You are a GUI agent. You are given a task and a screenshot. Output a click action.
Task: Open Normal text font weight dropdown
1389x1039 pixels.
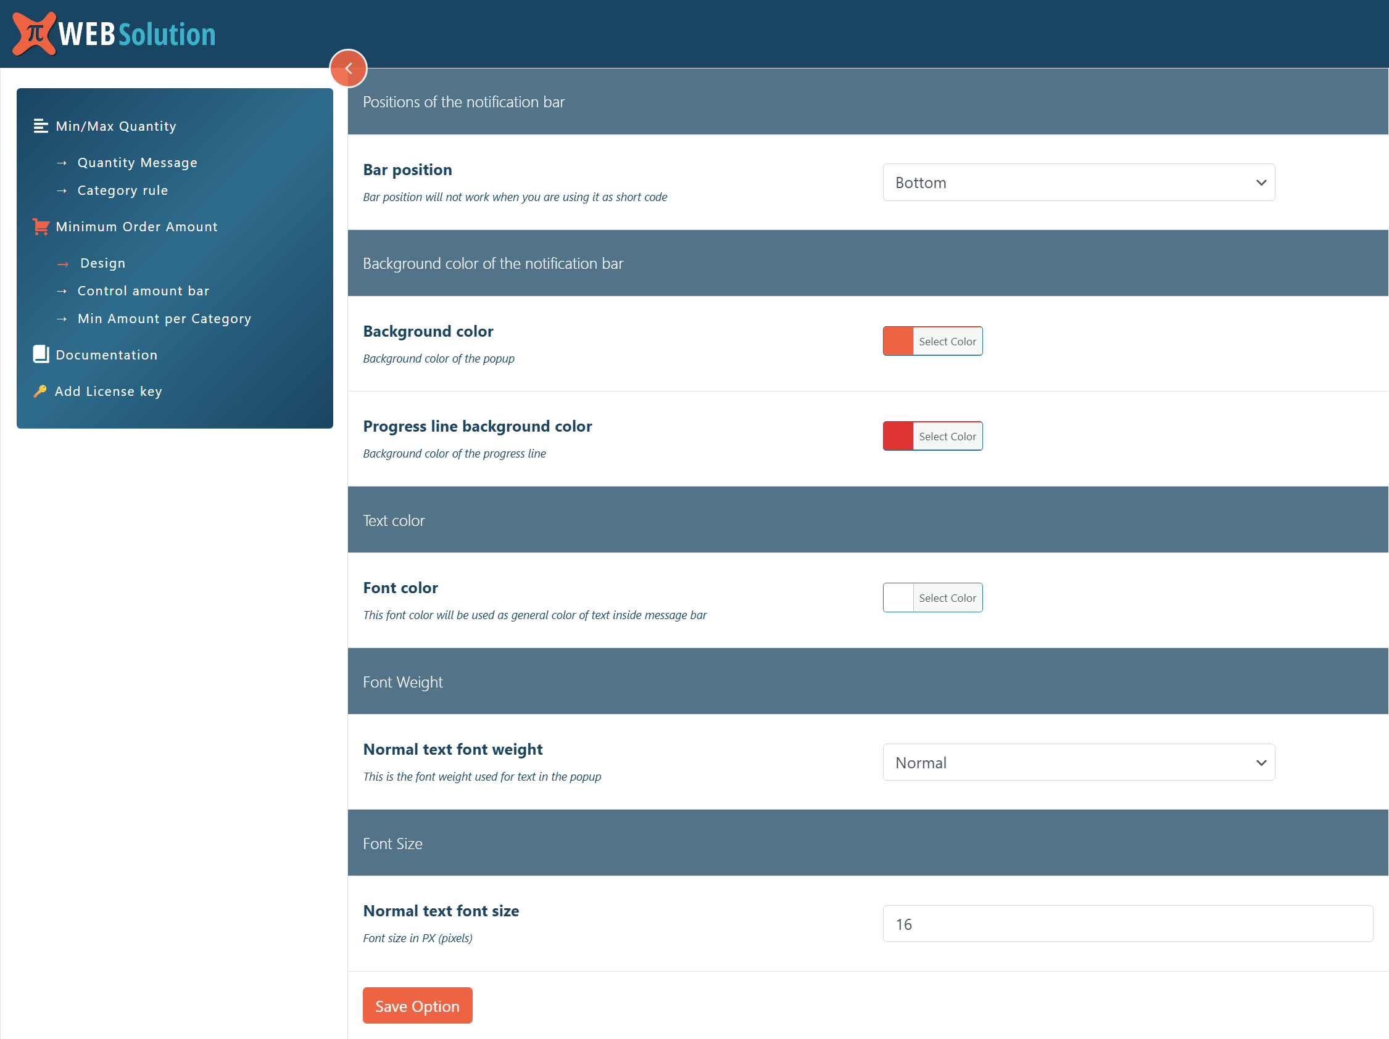(1078, 762)
